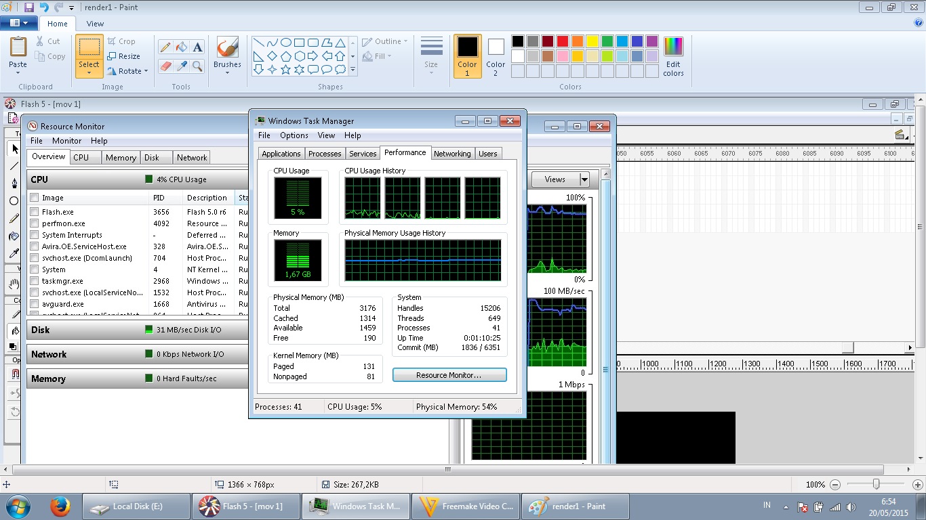926x520 pixels.
Task: Click the Resource Monitor... button
Action: (x=449, y=375)
